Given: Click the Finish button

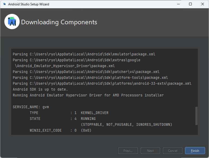Looking at the screenshot, I should [x=195, y=151].
